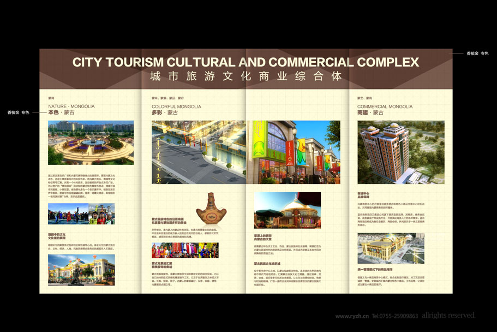Open the www.ryzh.cn website link

click(352, 316)
